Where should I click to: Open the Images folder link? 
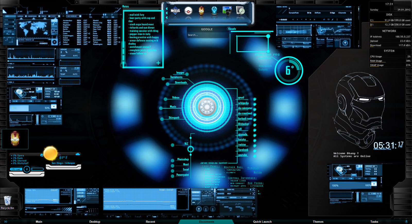(180, 73)
